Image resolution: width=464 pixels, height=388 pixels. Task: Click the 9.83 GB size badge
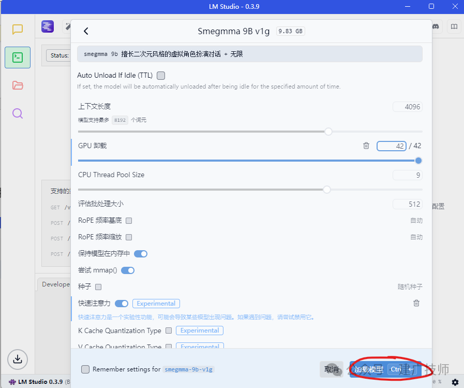click(x=290, y=31)
